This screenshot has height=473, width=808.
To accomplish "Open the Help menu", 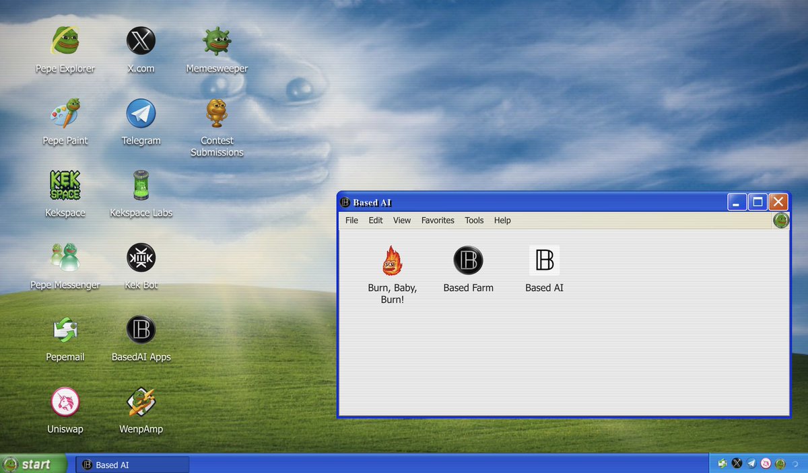I will [x=502, y=221].
